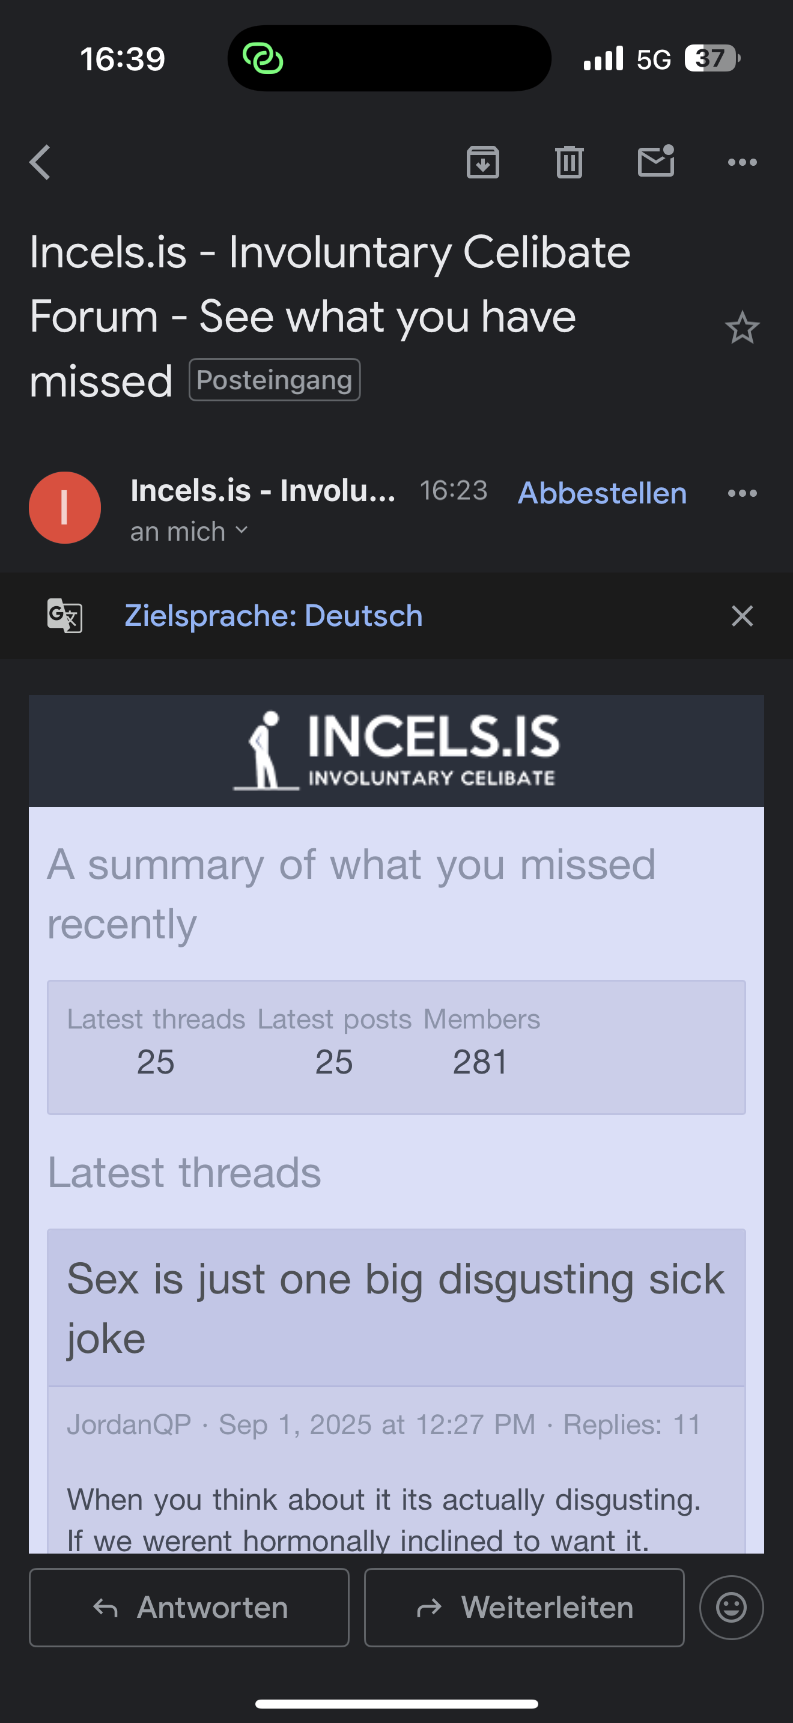Tap the sender name Incels.is - Involu...
793x1723 pixels.
click(264, 490)
